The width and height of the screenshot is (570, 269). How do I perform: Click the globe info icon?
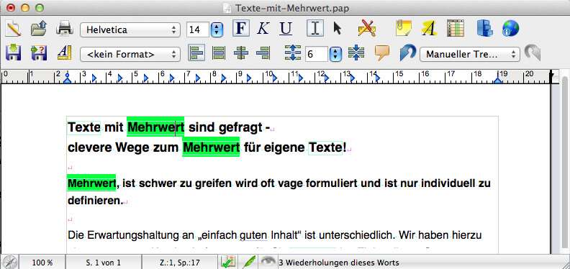point(510,29)
